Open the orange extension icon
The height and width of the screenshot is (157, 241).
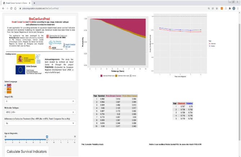pos(222,8)
